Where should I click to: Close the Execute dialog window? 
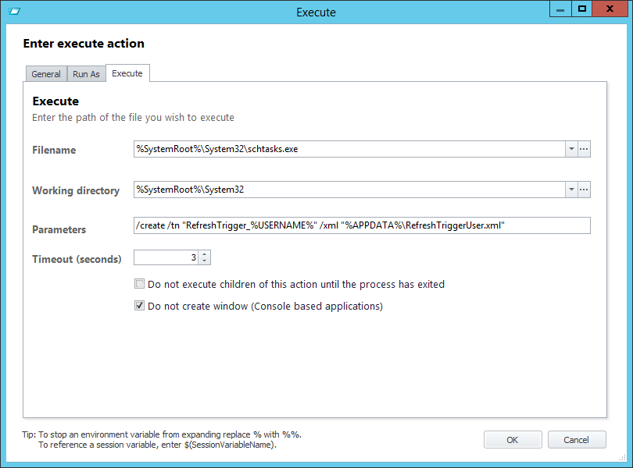[611, 9]
